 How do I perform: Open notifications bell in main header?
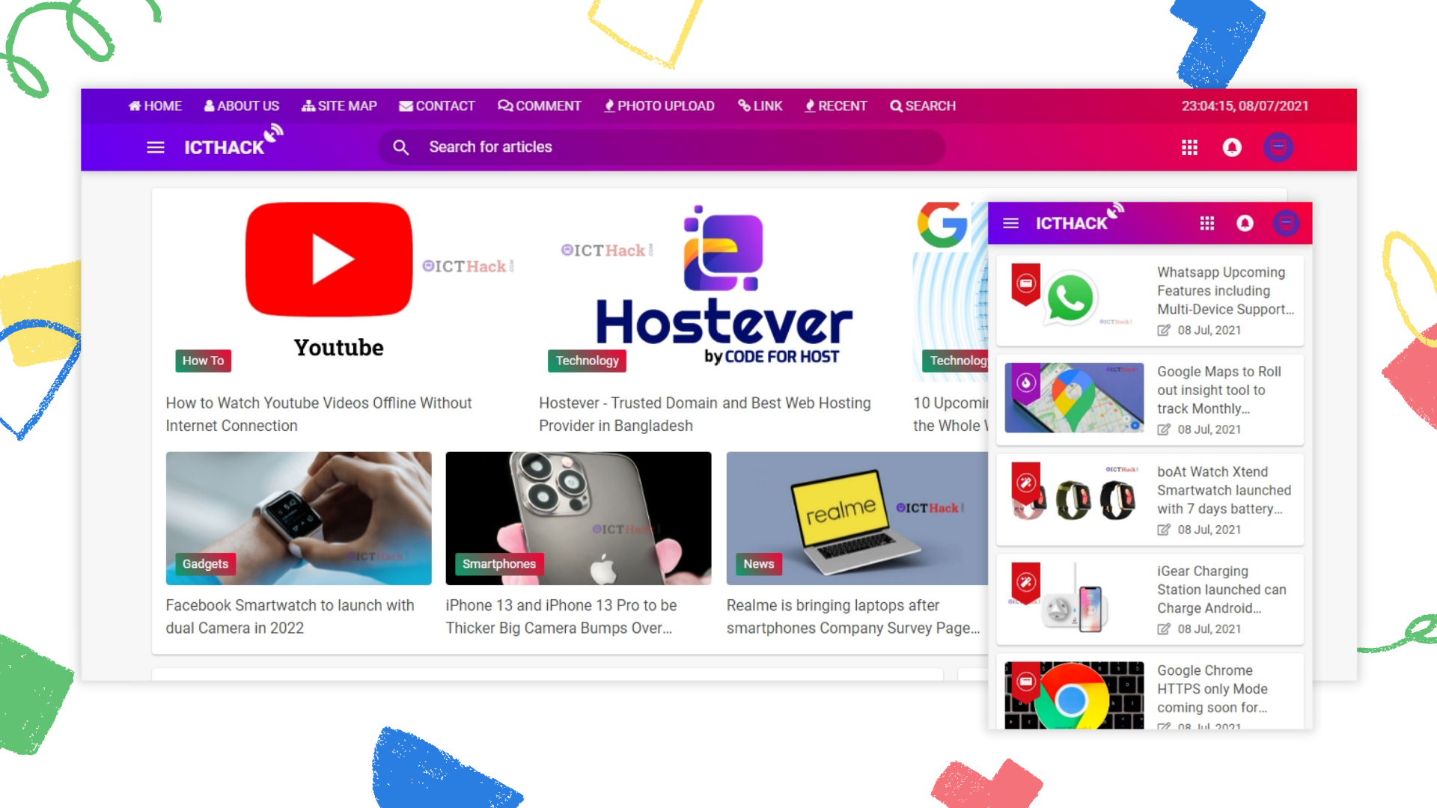[1232, 147]
